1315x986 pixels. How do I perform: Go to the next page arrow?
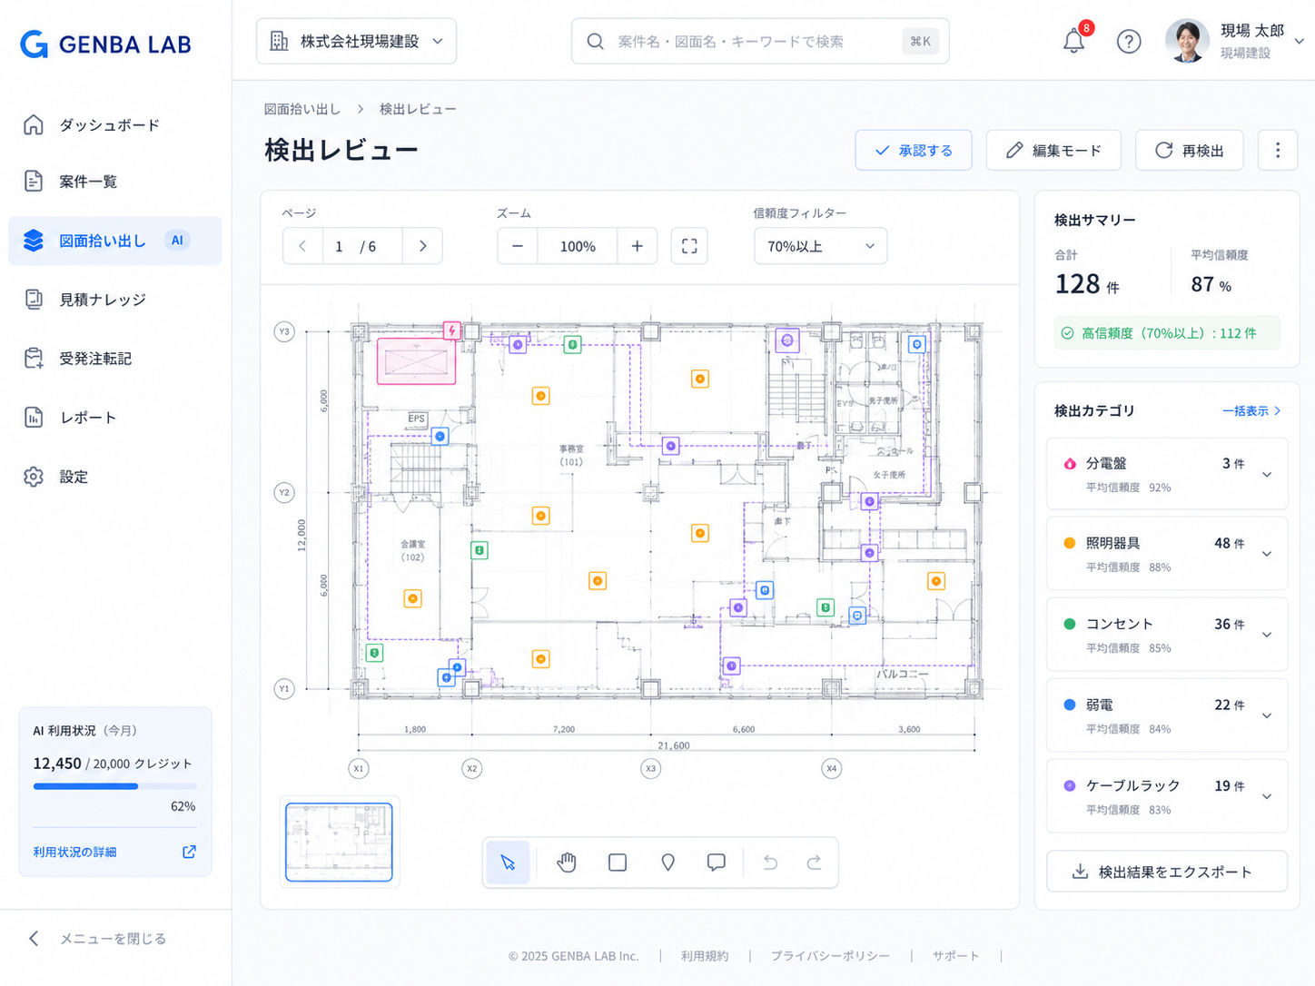(x=422, y=246)
